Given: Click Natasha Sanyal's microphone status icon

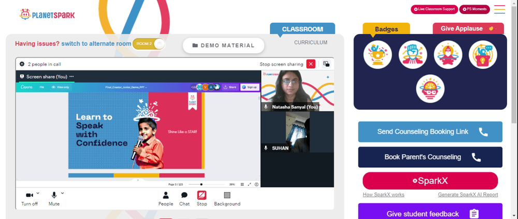Looking at the screenshot, I should (266, 107).
